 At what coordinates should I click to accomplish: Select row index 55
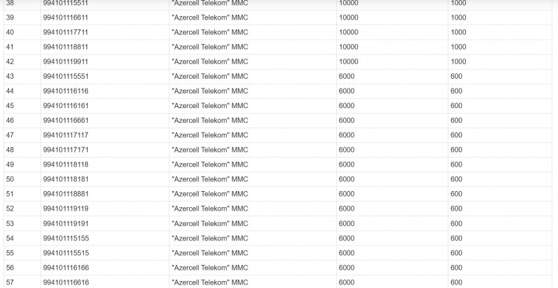click(x=10, y=252)
